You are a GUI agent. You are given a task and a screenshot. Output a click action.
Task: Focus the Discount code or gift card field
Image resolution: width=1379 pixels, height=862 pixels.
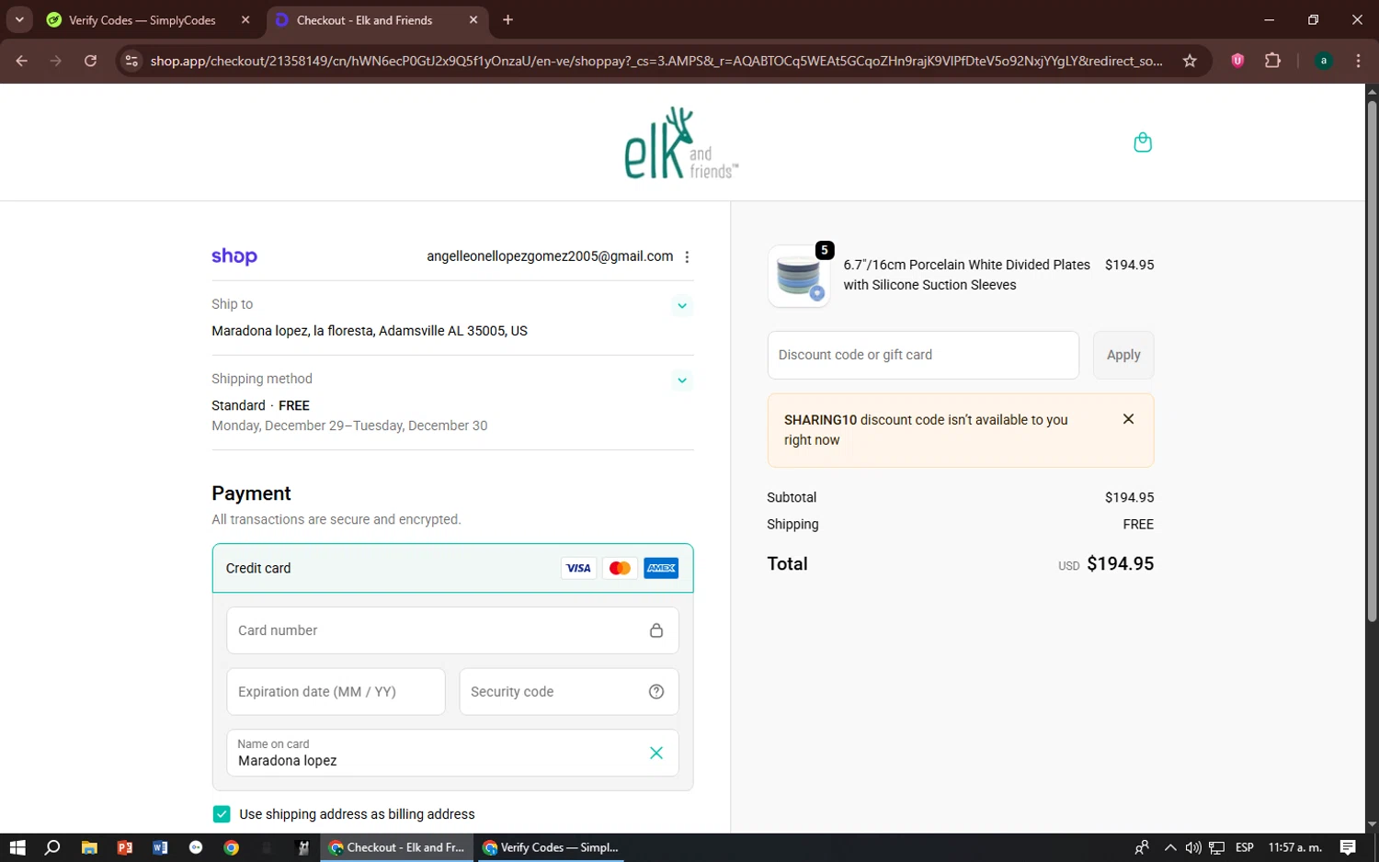[x=923, y=355]
